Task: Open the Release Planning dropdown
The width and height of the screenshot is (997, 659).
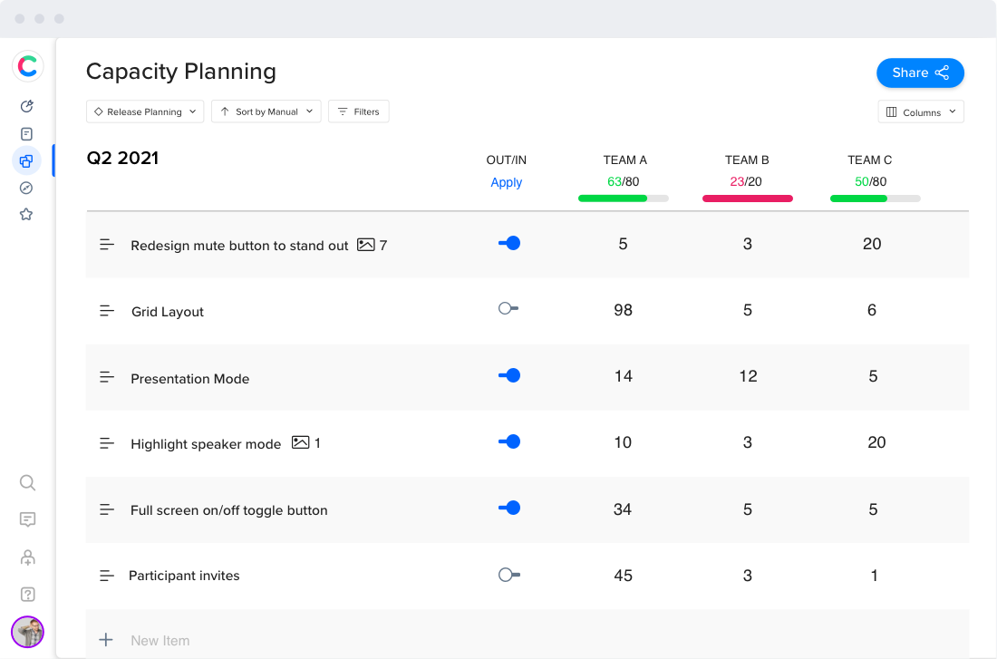Action: point(145,111)
